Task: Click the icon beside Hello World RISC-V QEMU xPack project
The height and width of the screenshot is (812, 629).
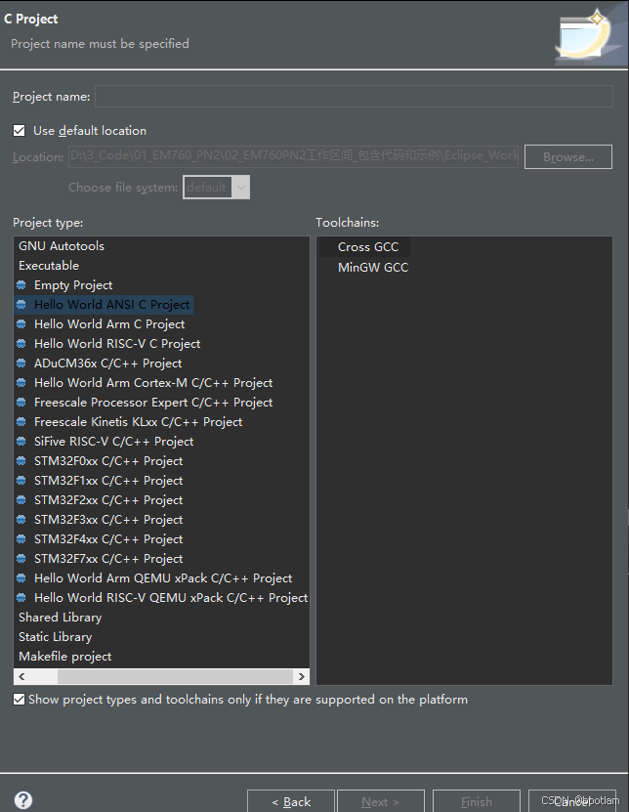Action: [21, 598]
